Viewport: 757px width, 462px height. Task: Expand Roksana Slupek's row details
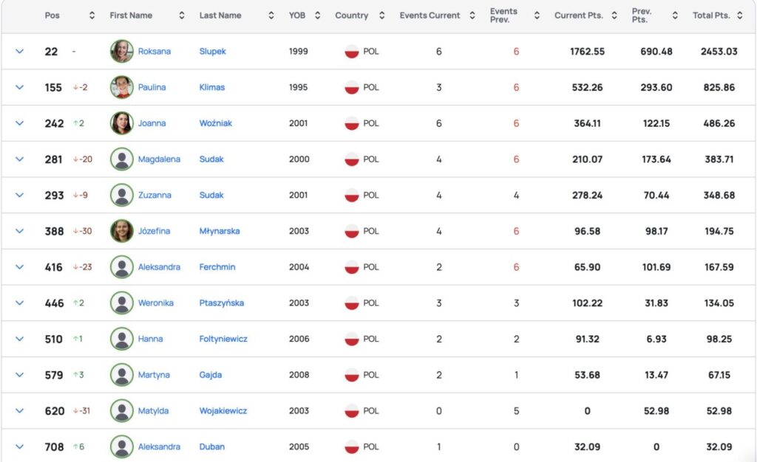tap(20, 52)
